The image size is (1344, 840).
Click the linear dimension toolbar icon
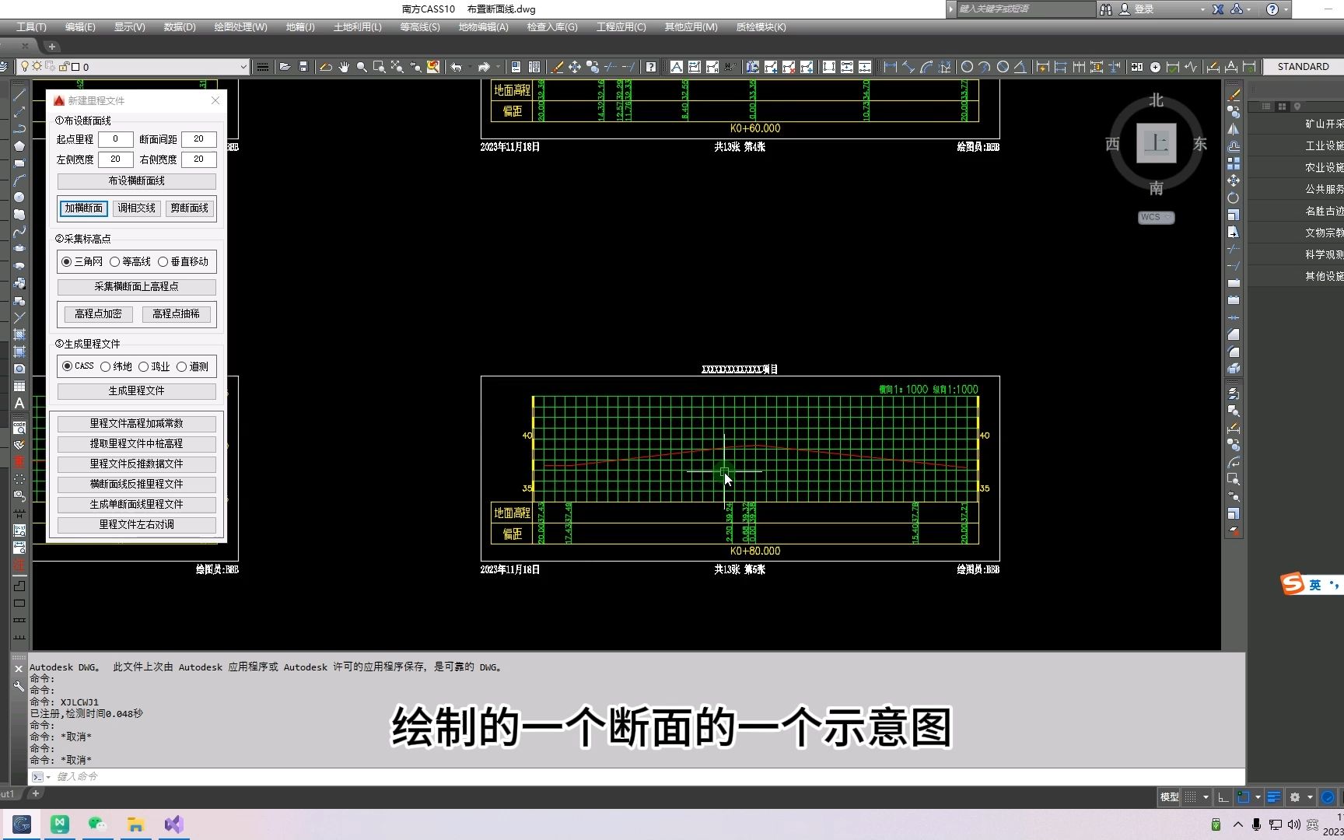click(x=891, y=67)
